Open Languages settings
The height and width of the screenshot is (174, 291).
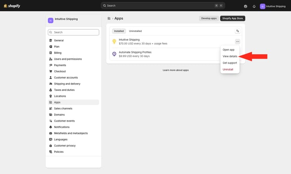click(x=73, y=139)
